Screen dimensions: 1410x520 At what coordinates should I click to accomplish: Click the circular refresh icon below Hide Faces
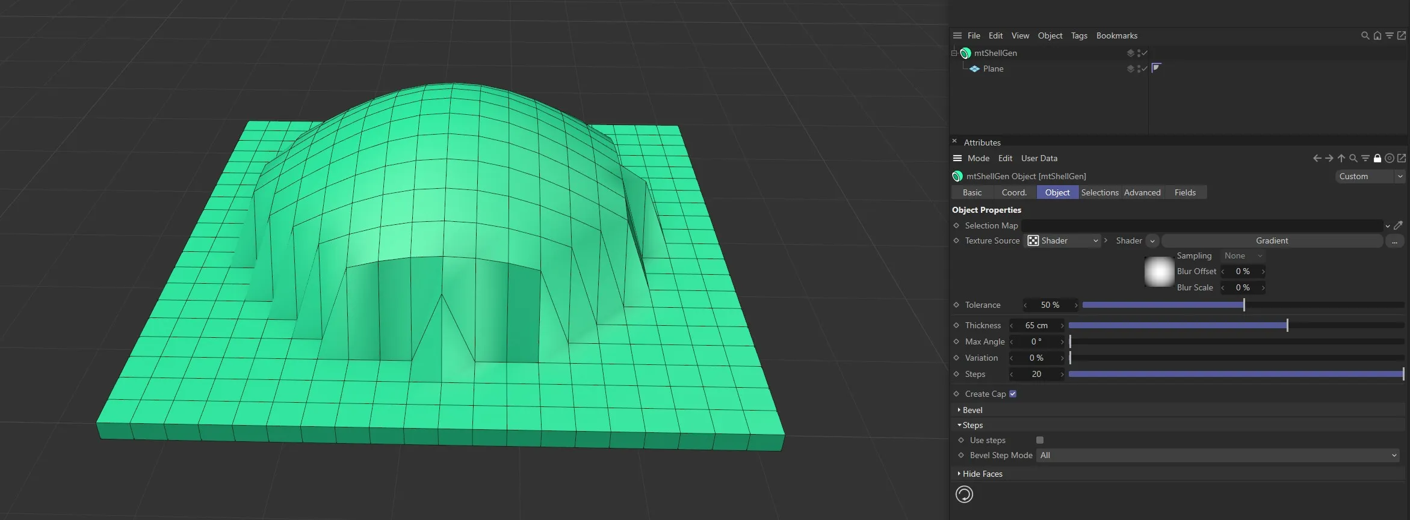tap(964, 494)
